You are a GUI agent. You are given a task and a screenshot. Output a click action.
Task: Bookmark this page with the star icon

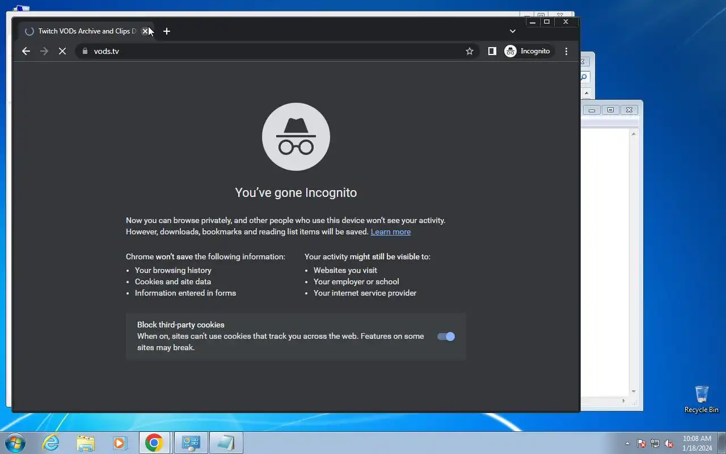pos(470,51)
